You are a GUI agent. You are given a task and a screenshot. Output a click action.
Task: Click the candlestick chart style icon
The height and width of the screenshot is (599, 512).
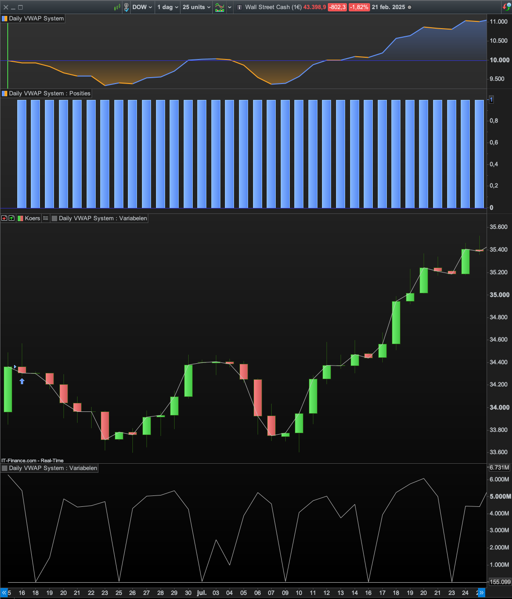[x=117, y=7]
